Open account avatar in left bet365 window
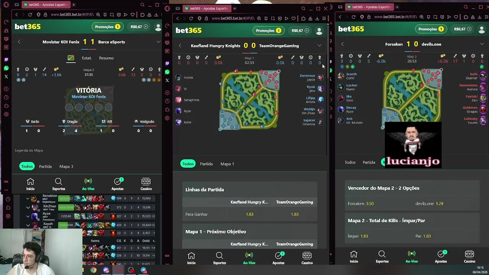489x275 pixels. point(158,27)
